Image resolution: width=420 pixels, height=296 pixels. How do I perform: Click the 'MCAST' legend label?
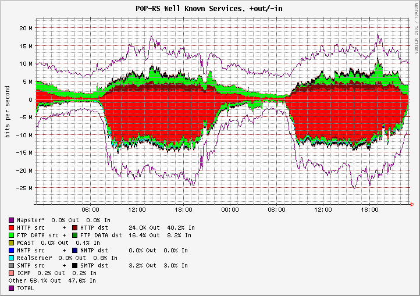tap(26, 243)
